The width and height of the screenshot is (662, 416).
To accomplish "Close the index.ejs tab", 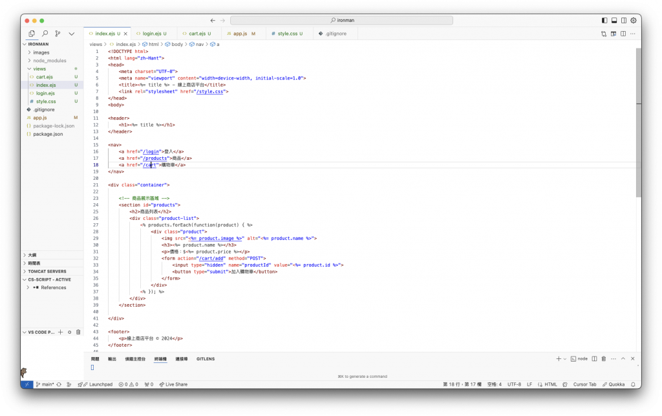I will (125, 34).
